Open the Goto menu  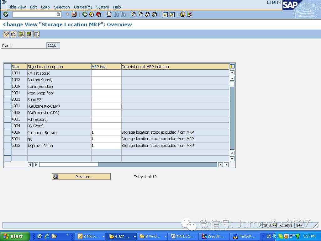[x=45, y=7]
